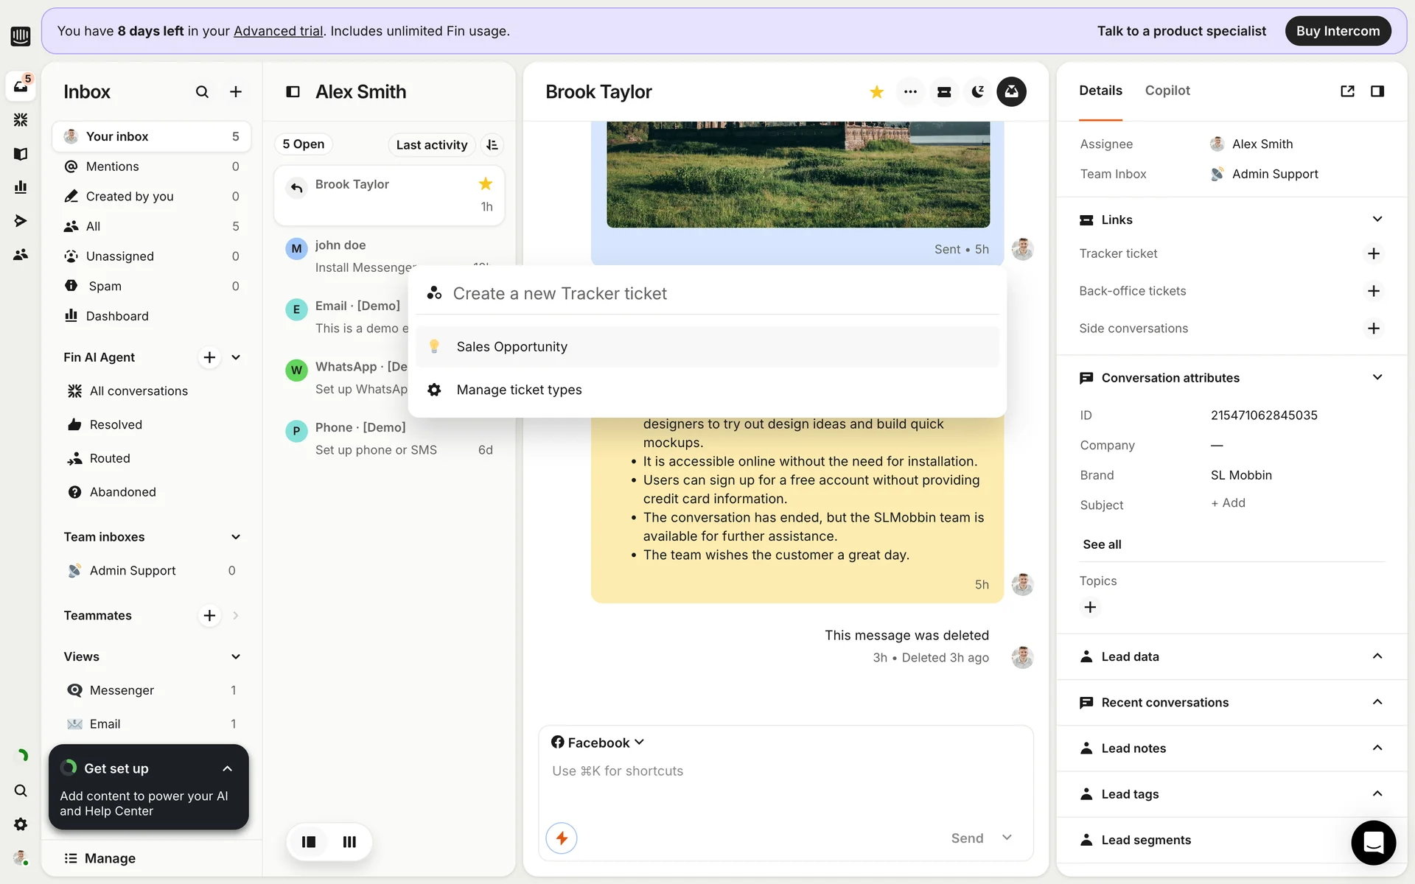Open the Advanced trial link
The width and height of the screenshot is (1415, 884).
coord(278,31)
